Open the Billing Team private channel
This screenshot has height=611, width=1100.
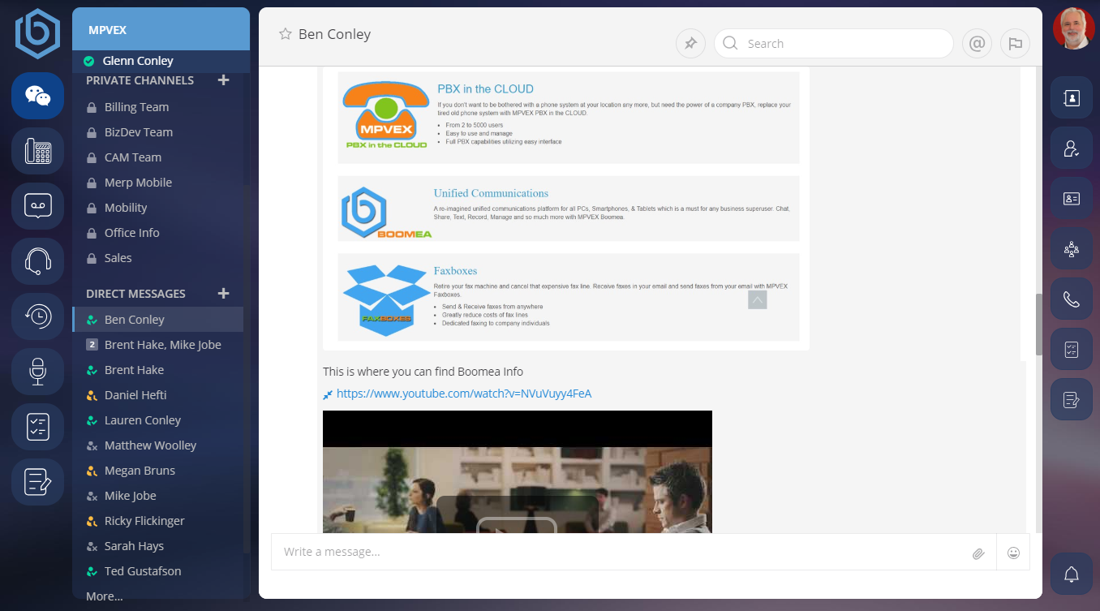click(136, 107)
